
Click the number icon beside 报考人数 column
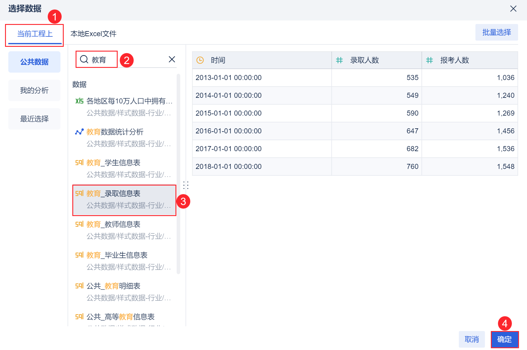[429, 60]
